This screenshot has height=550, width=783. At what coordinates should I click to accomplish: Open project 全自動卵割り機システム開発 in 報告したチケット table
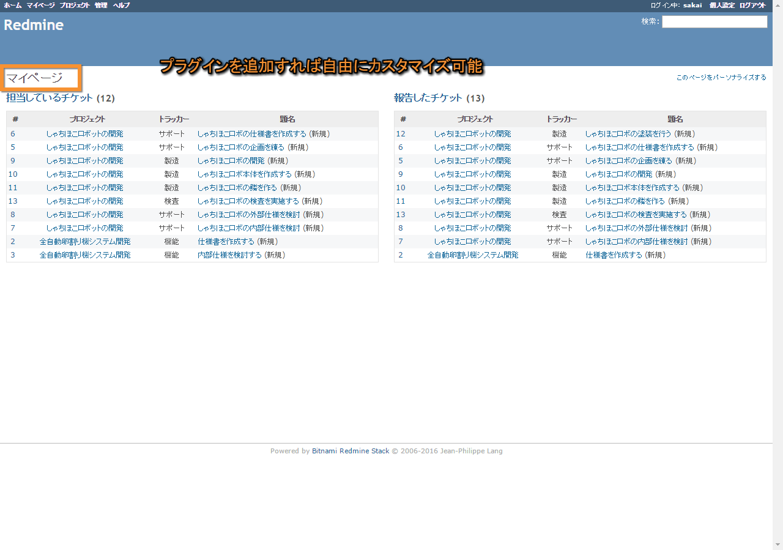pyautogui.click(x=473, y=255)
